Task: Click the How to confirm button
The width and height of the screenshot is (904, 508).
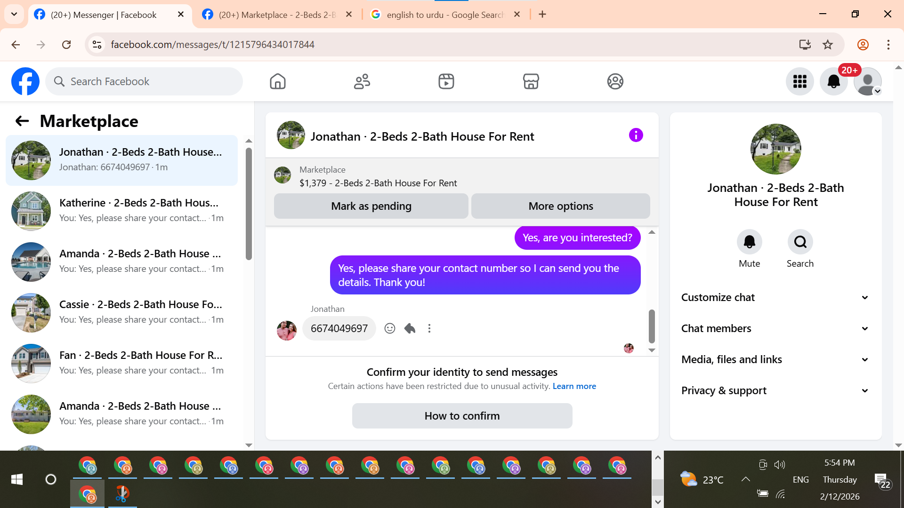Action: 462,416
